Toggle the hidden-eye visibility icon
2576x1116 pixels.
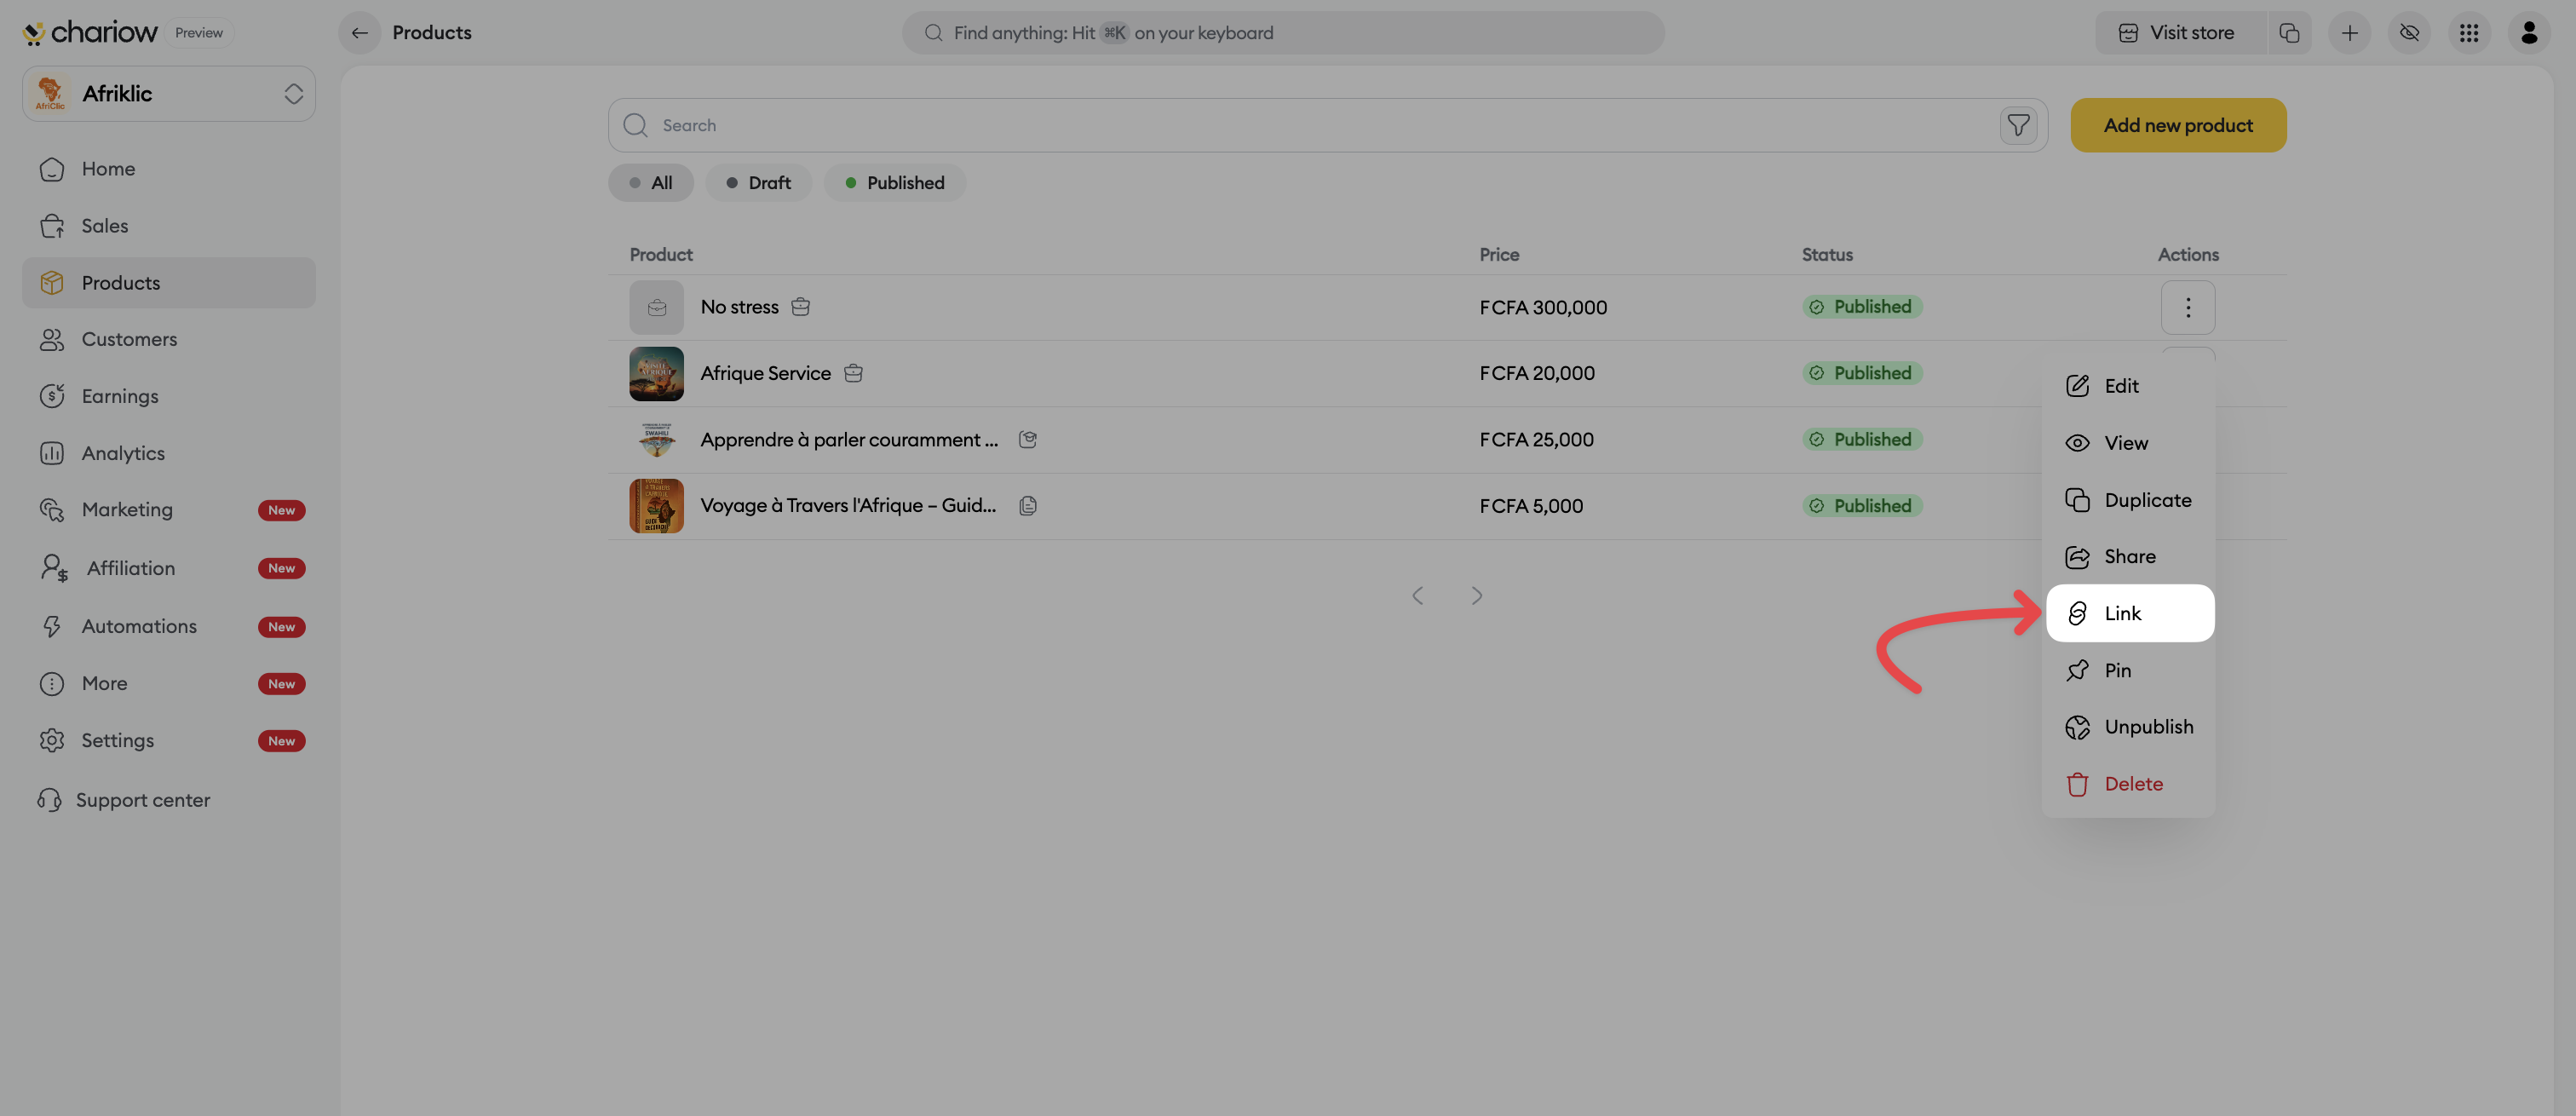(x=2409, y=33)
